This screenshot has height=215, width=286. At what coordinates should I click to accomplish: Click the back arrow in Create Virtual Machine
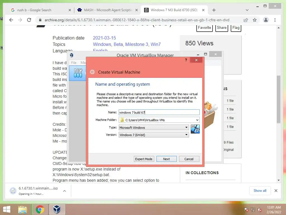pos(92,72)
